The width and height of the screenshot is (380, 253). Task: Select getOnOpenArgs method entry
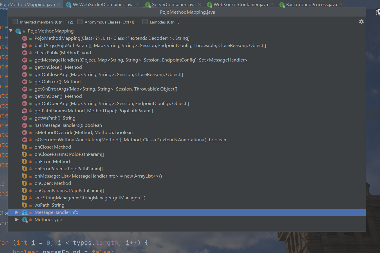(187, 104)
